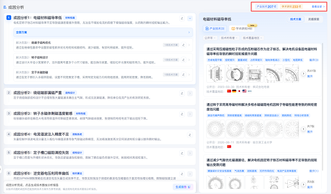This screenshot has width=331, height=194.
Task: Next-image arrow in third result gallery
Action: point(303,184)
